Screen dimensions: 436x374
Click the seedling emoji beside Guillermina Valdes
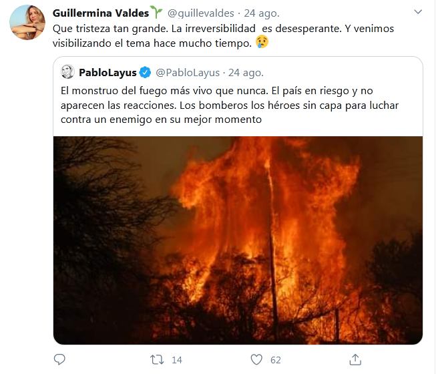tap(156, 12)
